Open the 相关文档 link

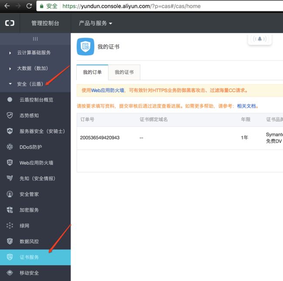click(246, 106)
